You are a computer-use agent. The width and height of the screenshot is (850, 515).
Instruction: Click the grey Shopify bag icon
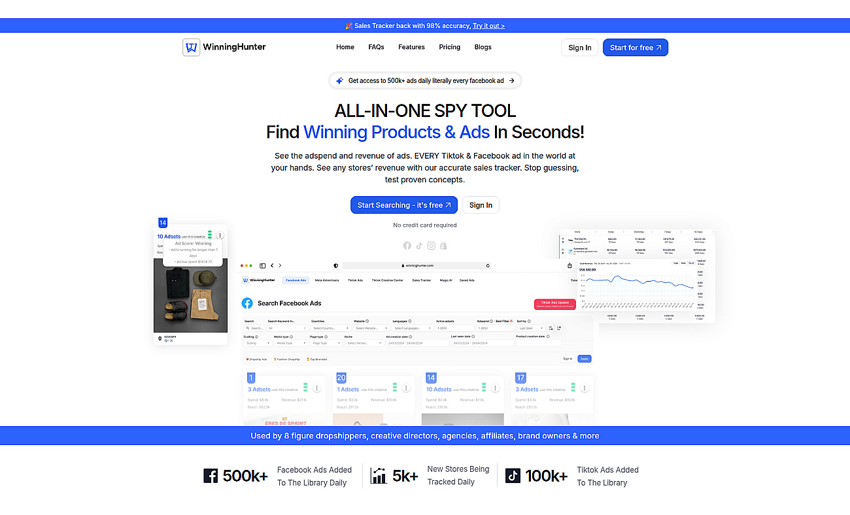(443, 246)
